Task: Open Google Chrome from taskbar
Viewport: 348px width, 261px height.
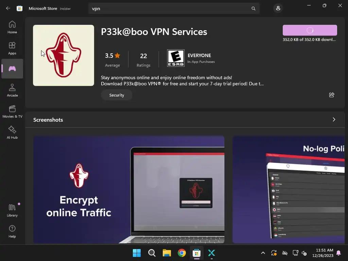Action: tap(181, 253)
